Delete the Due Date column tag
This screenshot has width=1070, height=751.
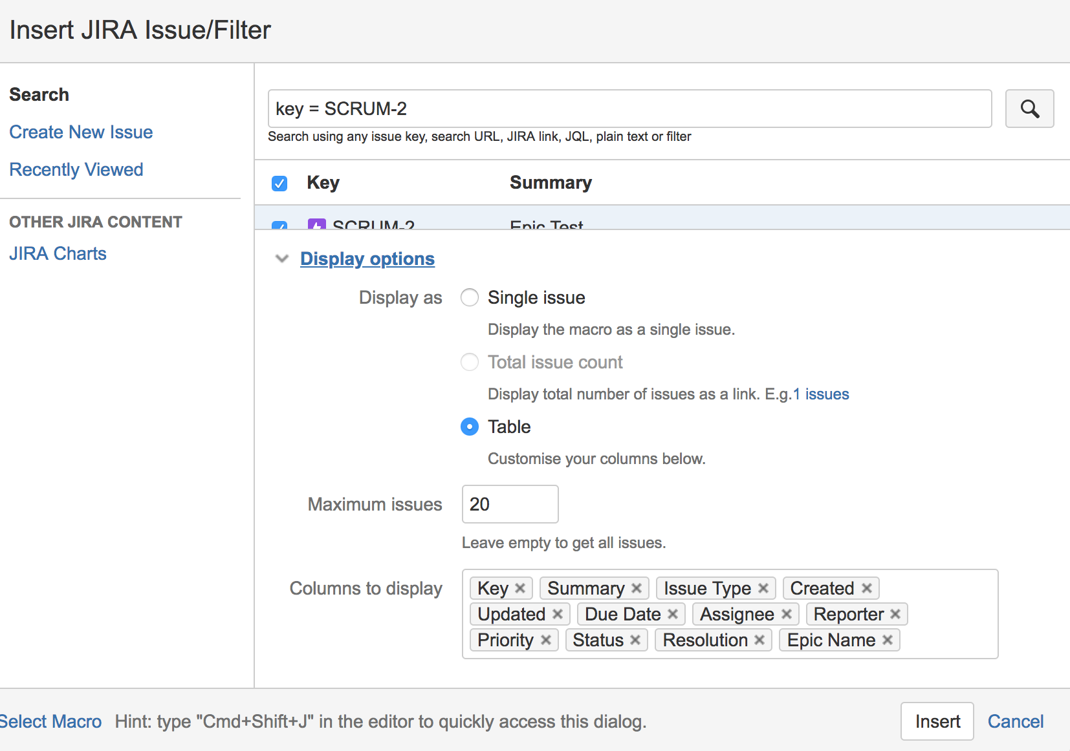pos(673,614)
